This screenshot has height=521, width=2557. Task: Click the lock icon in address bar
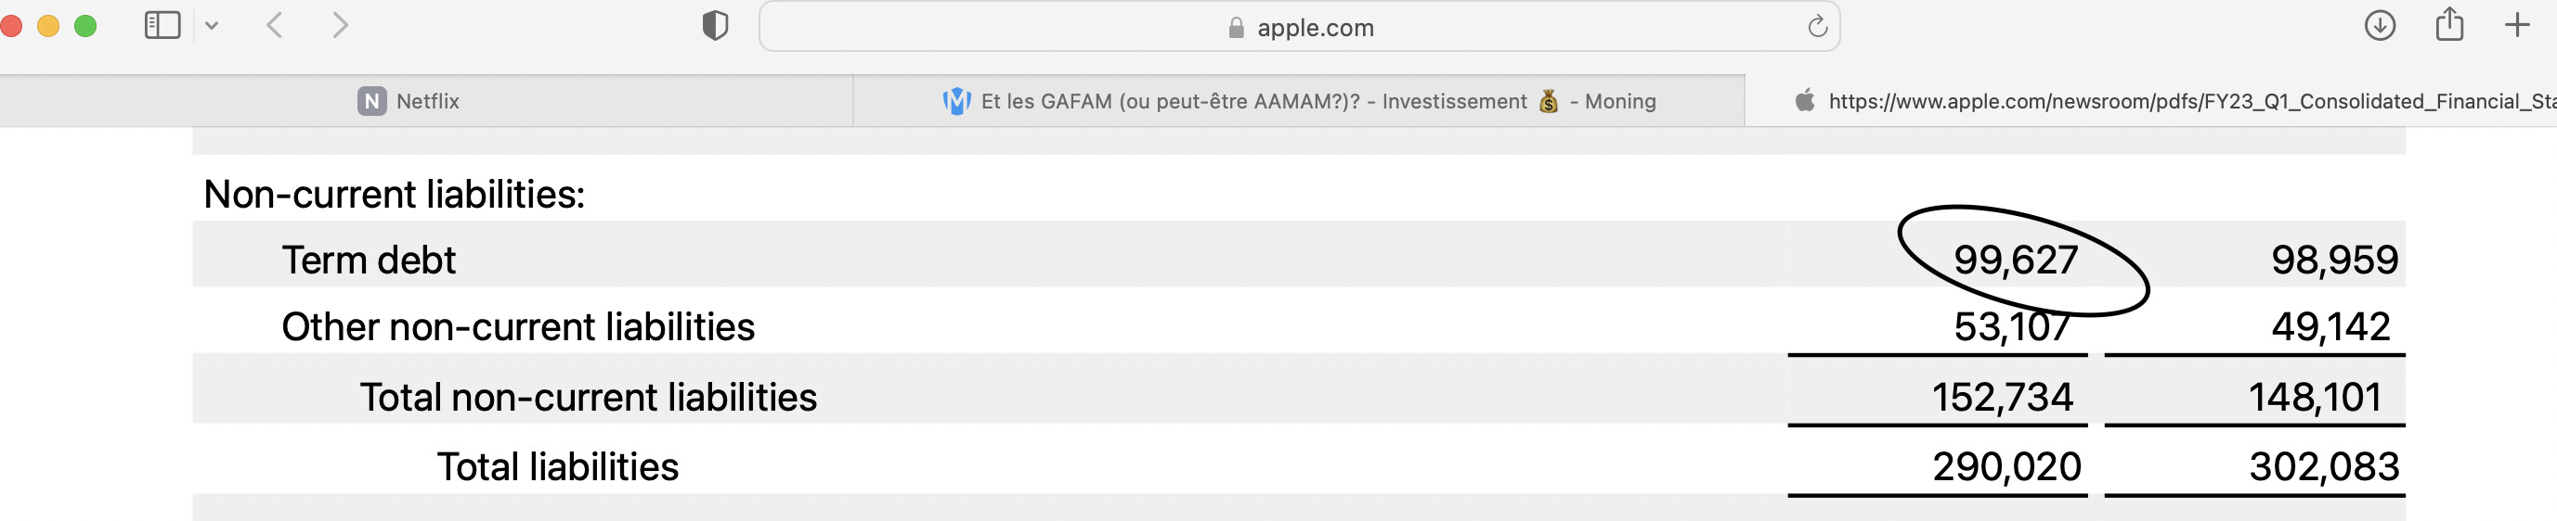pyautogui.click(x=1236, y=28)
